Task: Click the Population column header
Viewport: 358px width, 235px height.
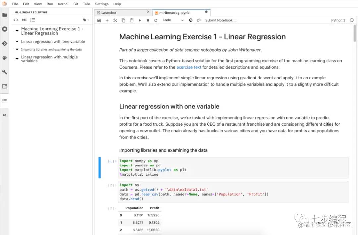Action: coord(134,208)
